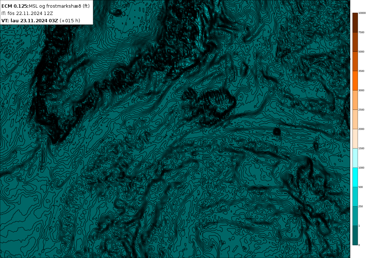
Task: Select the darkest brown 7500–10000 colorbar segment
Action: pyautogui.click(x=355, y=23)
